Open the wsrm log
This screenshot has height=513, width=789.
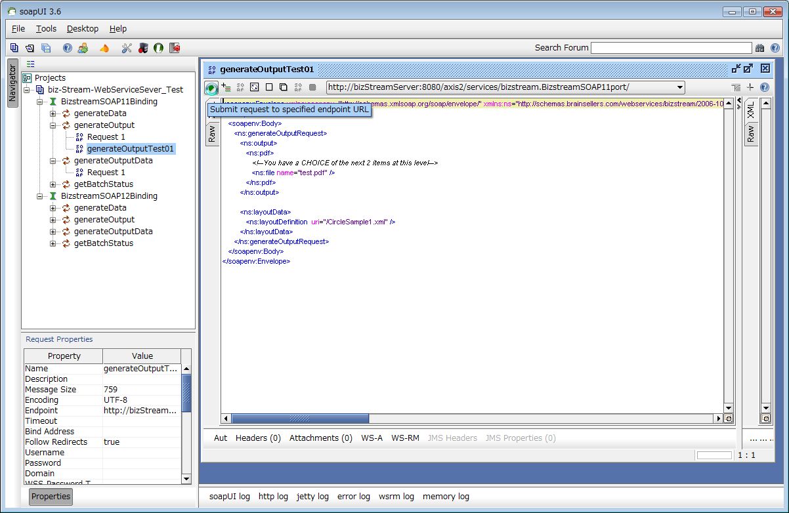tap(396, 497)
